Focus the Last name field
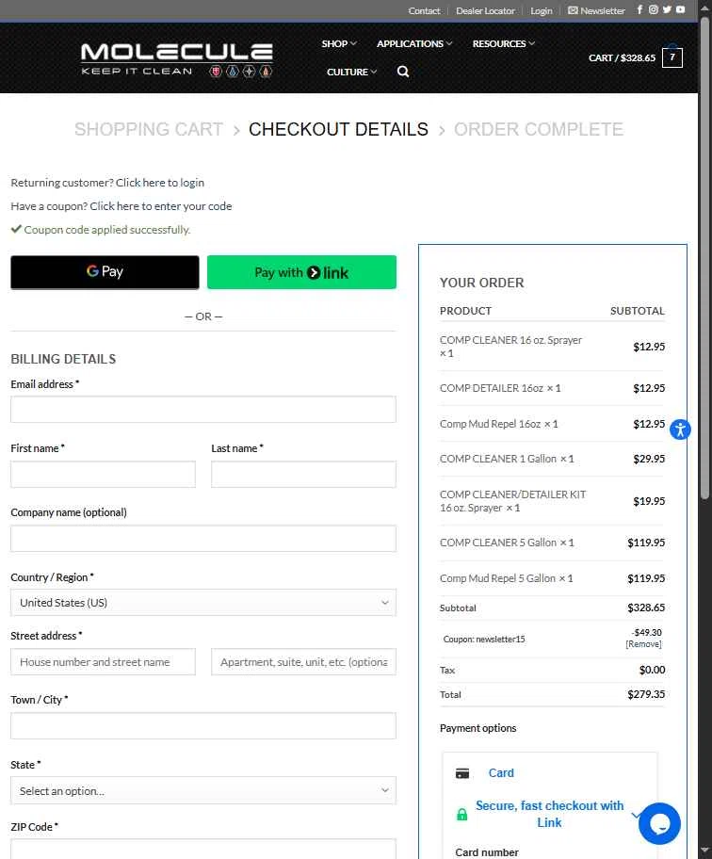712x859 pixels. (x=303, y=474)
